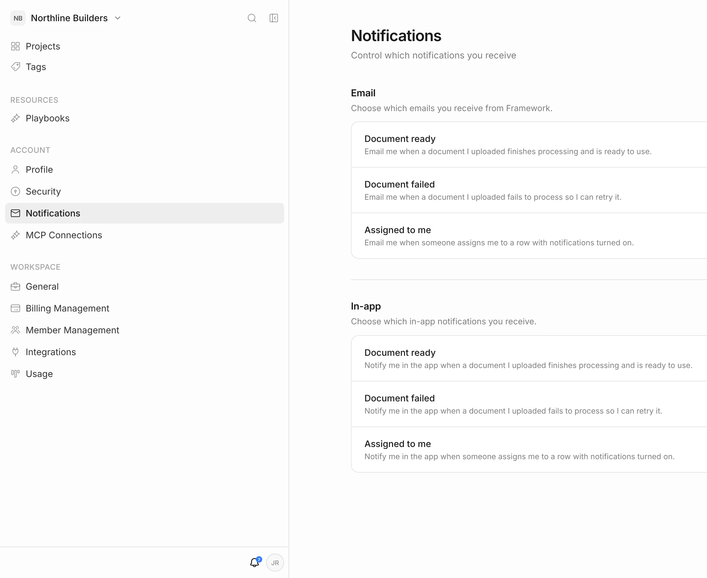The image size is (707, 578).
Task: Click the Member Management people icon
Action: [15, 330]
